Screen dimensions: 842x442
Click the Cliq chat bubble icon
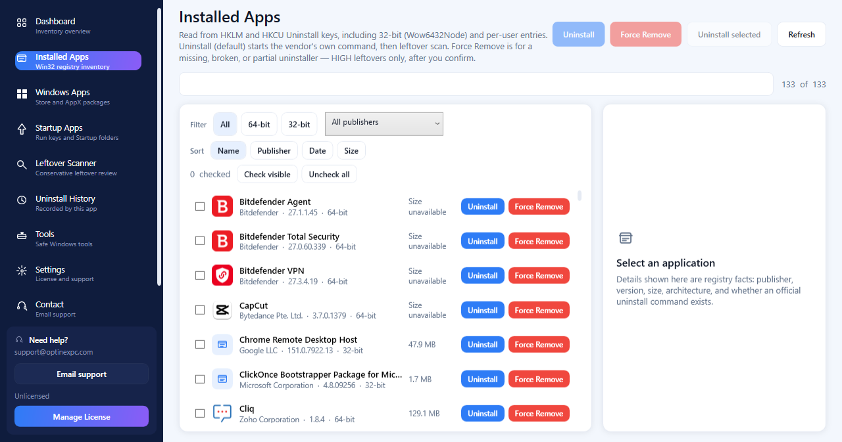(222, 413)
